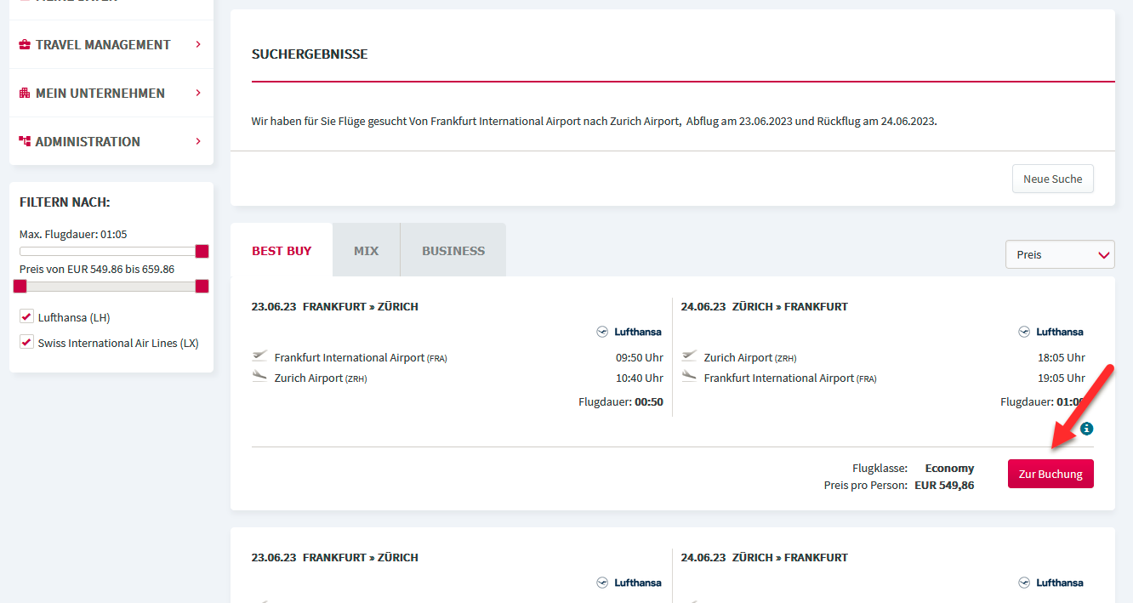Click the 10:40 Uhr arrival time

tap(640, 378)
